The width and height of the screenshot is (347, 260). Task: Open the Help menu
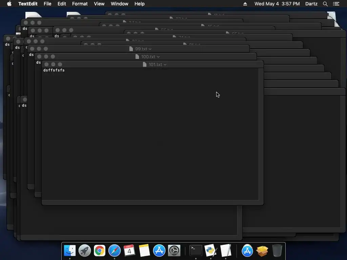click(x=139, y=4)
